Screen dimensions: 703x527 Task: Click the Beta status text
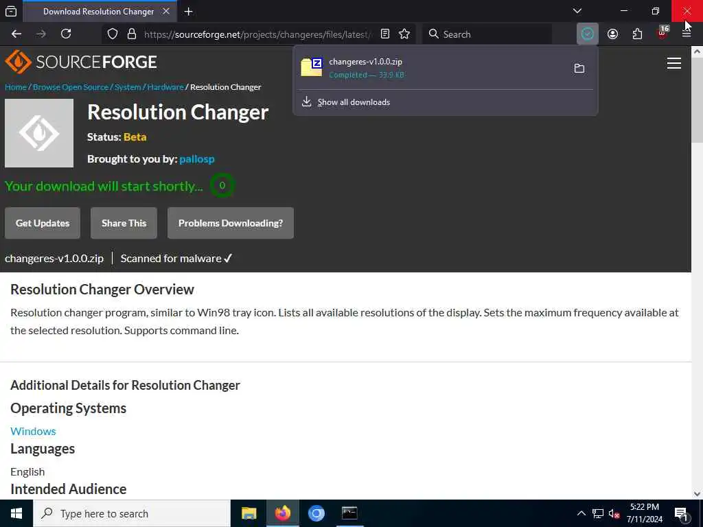[x=135, y=137]
